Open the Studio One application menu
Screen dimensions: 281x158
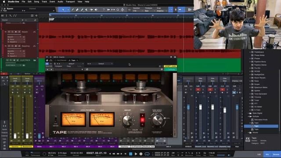pyautogui.click(x=14, y=2)
